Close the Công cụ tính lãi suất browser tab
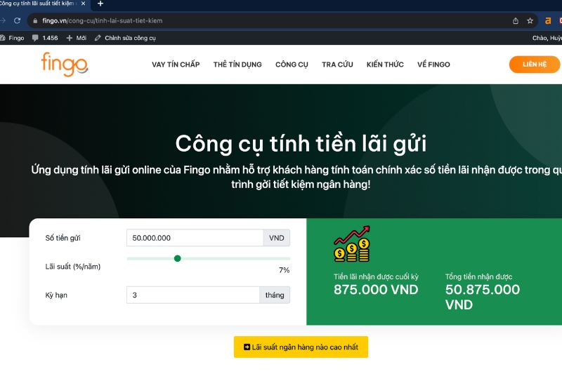This screenshot has width=562, height=374. [x=83, y=4]
